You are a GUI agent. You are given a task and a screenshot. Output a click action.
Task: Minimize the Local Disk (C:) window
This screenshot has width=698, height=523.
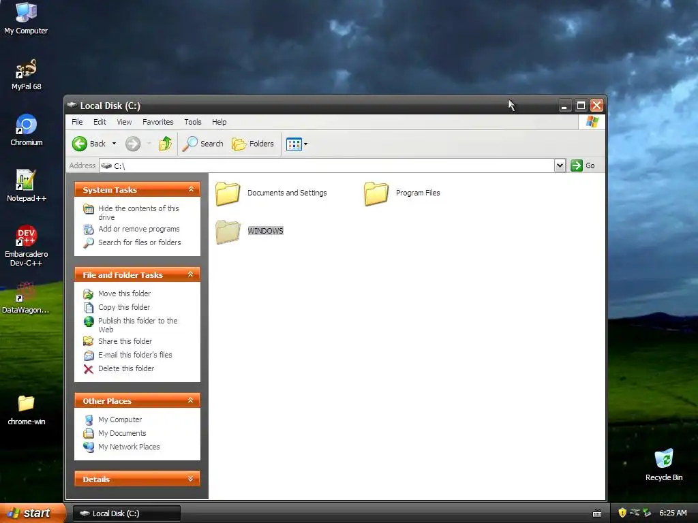point(564,106)
